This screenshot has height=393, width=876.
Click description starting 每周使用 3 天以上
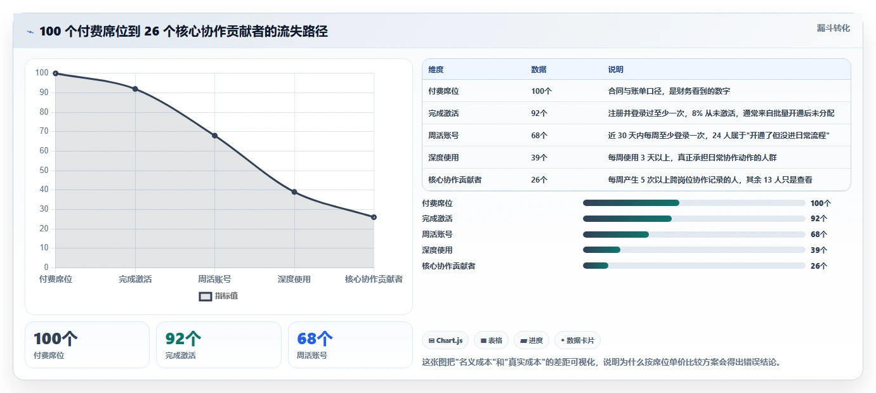click(x=693, y=158)
